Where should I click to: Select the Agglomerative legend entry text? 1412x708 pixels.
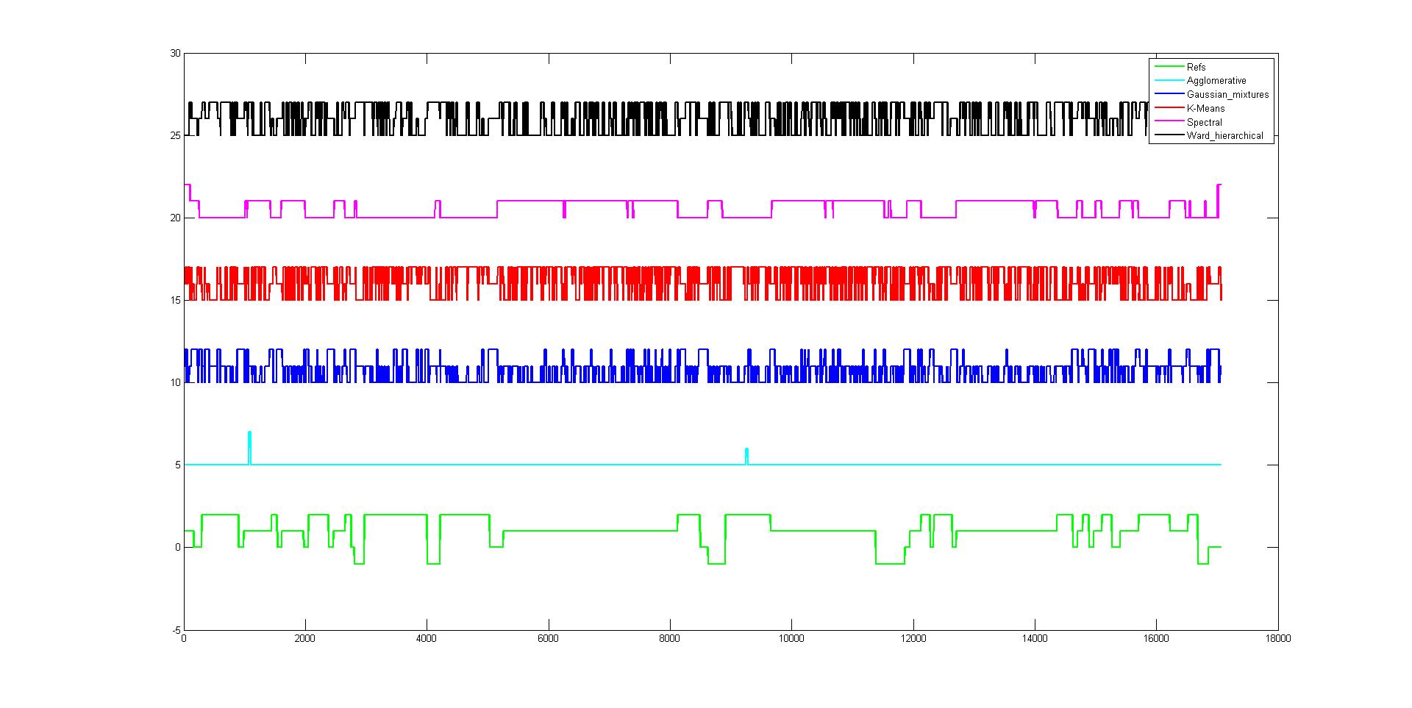[1216, 81]
